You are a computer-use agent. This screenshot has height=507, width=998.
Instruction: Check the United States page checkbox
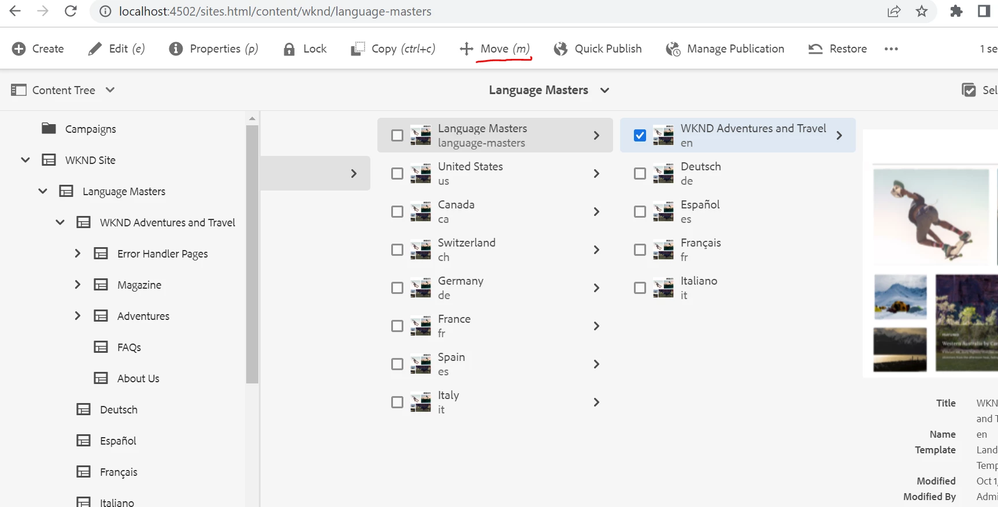(x=397, y=173)
